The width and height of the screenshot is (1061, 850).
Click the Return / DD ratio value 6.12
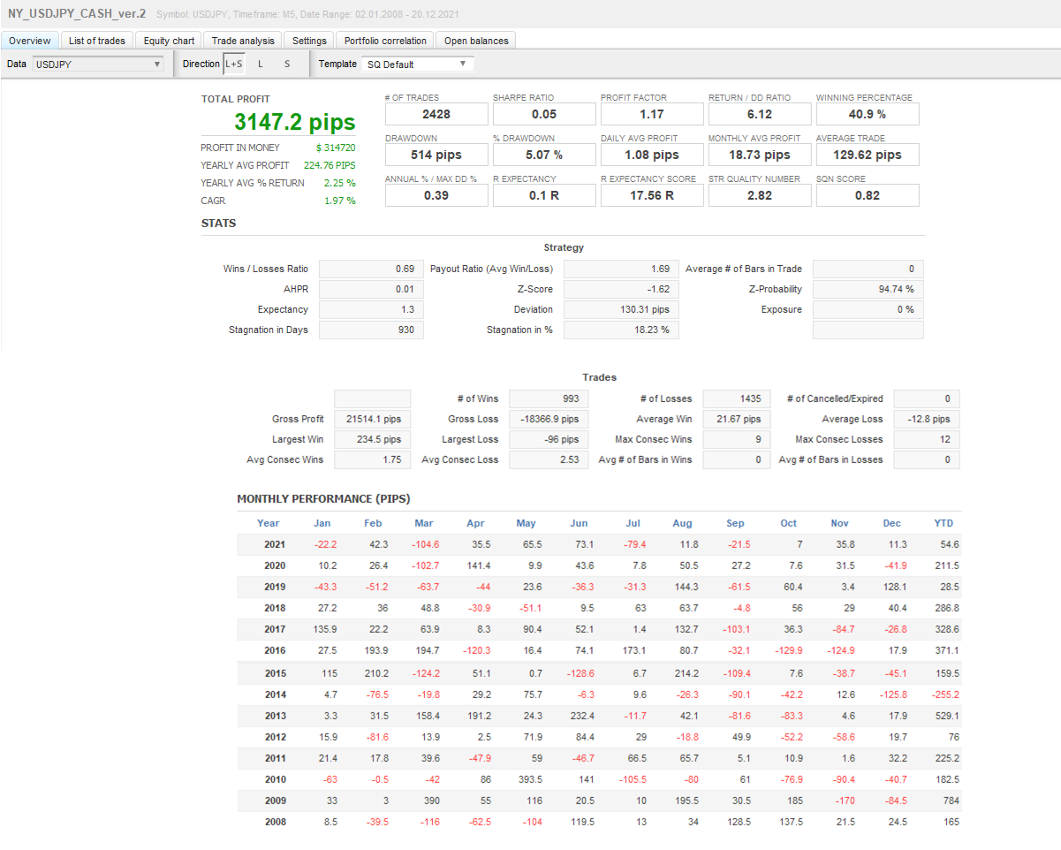760,114
